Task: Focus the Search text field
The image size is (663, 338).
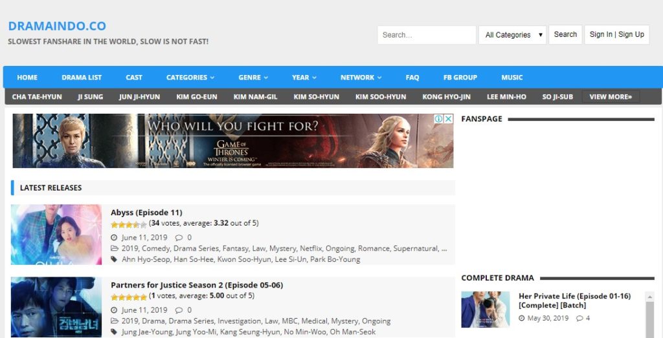Action: tap(427, 35)
